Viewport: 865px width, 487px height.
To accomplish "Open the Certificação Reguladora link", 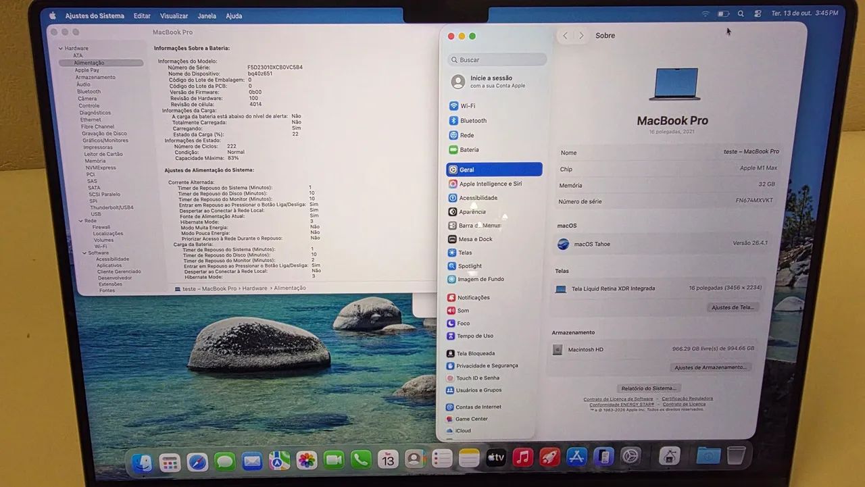I will pos(687,399).
